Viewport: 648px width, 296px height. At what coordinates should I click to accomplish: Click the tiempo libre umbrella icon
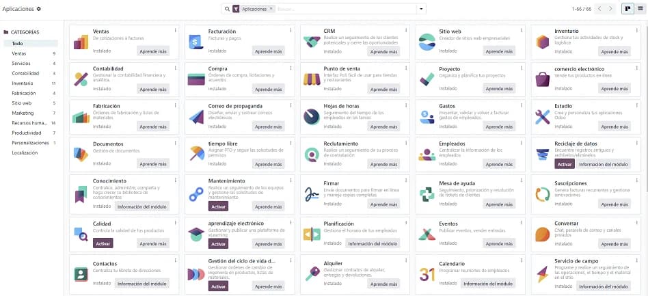pyautogui.click(x=197, y=154)
